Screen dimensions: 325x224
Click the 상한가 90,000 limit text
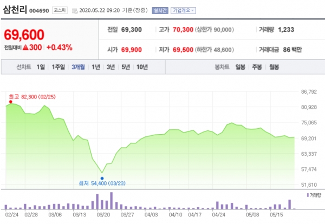coord(214,30)
